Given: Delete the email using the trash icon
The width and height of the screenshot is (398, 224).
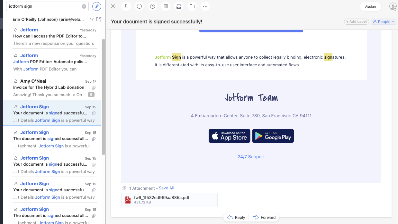Looking at the screenshot, I should click(x=166, y=6).
